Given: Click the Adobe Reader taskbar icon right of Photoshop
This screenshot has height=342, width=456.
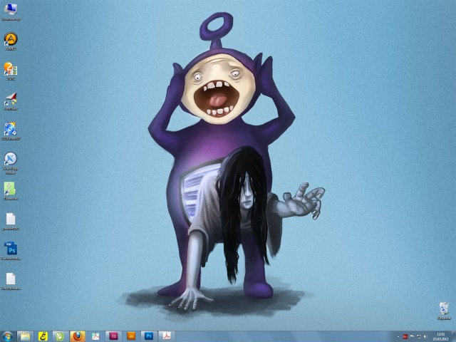Looking at the screenshot, I should [166, 336].
